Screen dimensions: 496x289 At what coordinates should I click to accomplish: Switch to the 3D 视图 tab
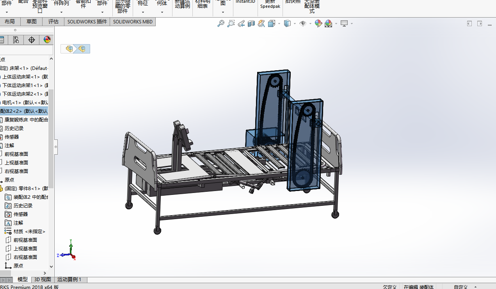click(x=43, y=280)
